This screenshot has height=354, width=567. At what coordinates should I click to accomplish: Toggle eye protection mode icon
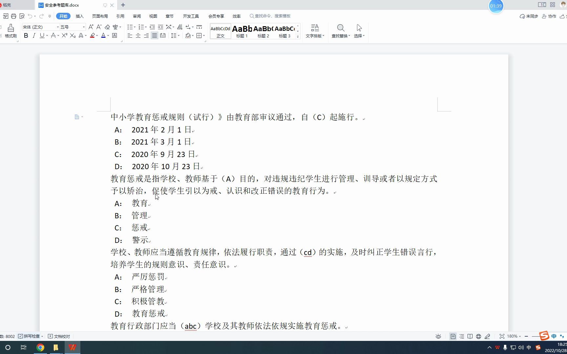point(438,336)
